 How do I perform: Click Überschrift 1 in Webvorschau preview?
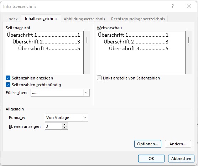point(133,35)
